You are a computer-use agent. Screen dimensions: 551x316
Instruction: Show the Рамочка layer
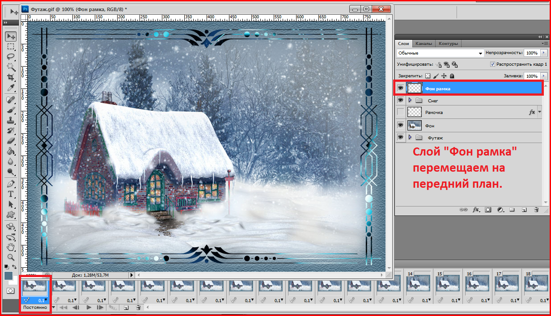pyautogui.click(x=401, y=112)
